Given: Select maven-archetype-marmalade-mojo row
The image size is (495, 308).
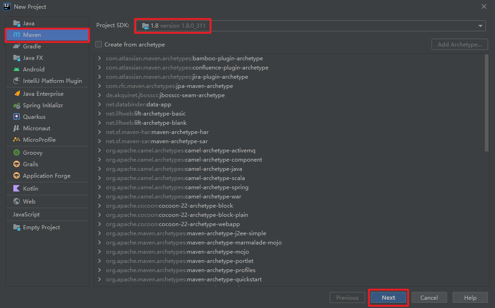Looking at the screenshot, I should [289, 242].
